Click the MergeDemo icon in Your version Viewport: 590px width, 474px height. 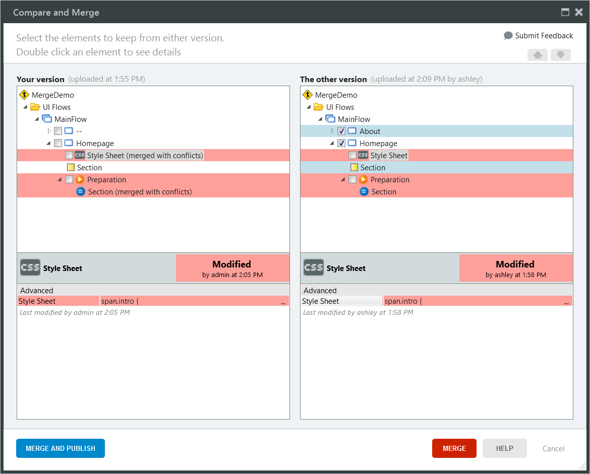click(x=24, y=95)
